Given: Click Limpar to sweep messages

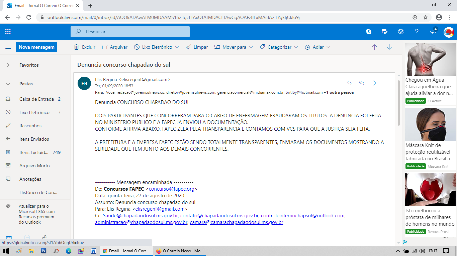Looking at the screenshot, I should pyautogui.click(x=197, y=47).
